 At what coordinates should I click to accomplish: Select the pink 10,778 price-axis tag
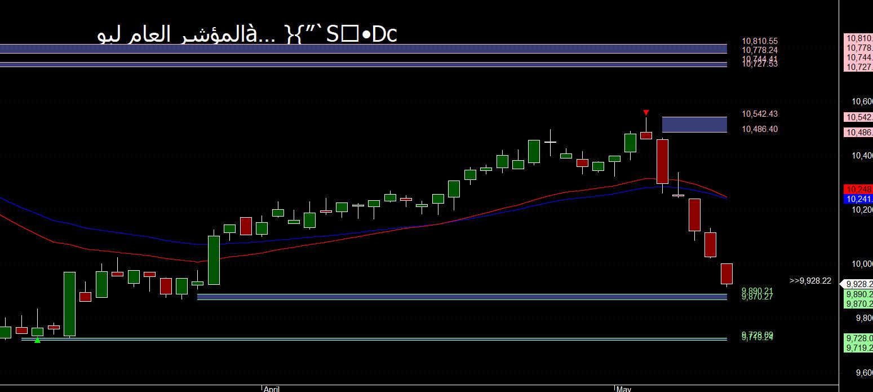point(858,48)
